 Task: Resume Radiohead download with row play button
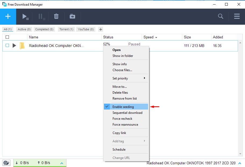pyautogui.click(x=14, y=45)
